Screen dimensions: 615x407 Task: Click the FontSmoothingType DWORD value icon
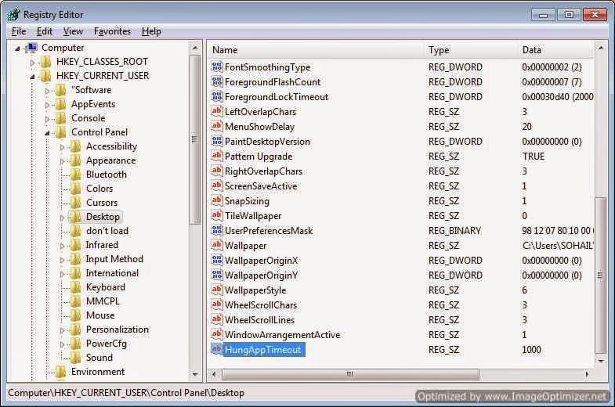216,67
